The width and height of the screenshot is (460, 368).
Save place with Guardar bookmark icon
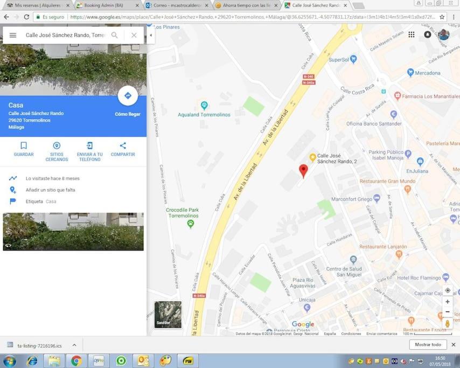click(x=24, y=145)
